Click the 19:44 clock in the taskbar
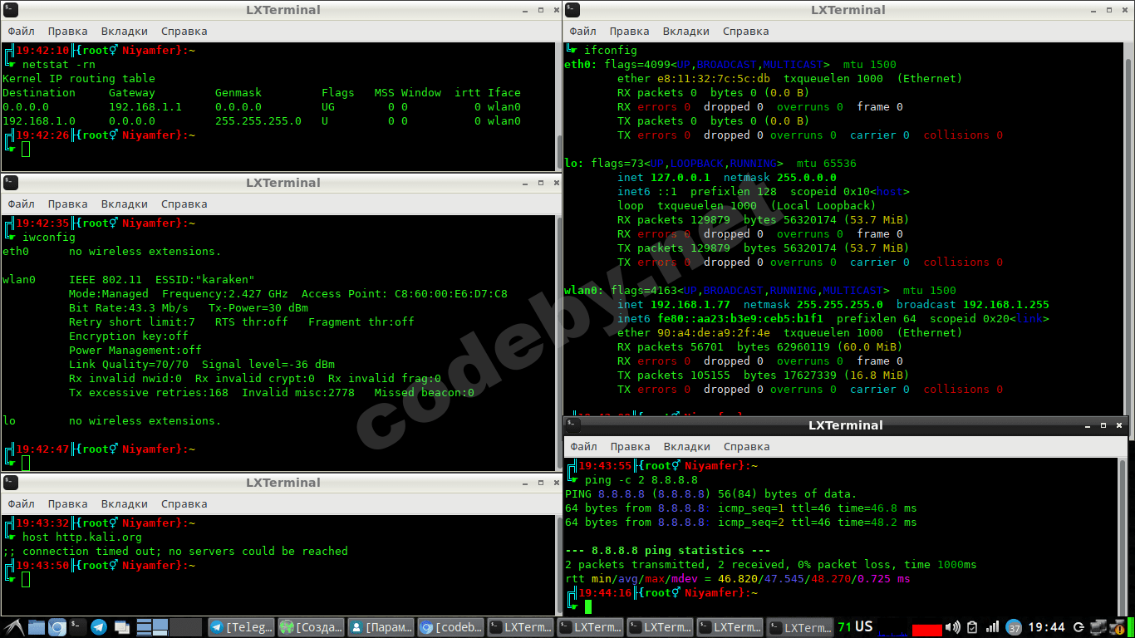1135x638 pixels. pos(1046,627)
